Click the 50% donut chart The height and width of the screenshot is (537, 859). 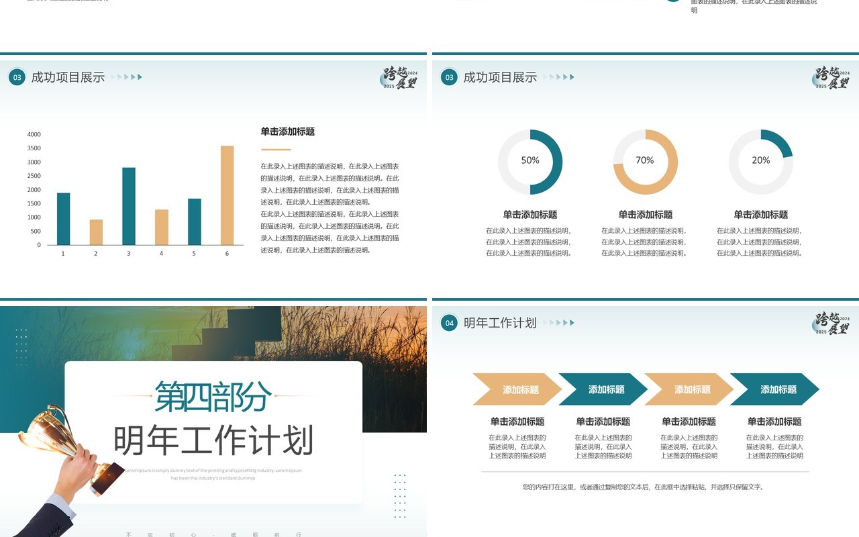tap(530, 162)
